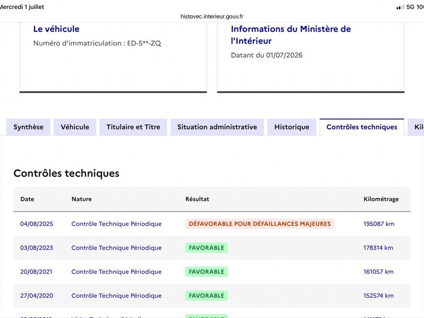Switch to the Véhicule tab
The height and width of the screenshot is (318, 424).
click(x=75, y=127)
